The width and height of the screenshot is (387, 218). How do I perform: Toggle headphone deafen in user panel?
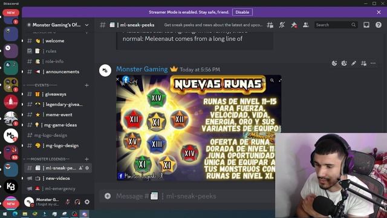(x=77, y=202)
